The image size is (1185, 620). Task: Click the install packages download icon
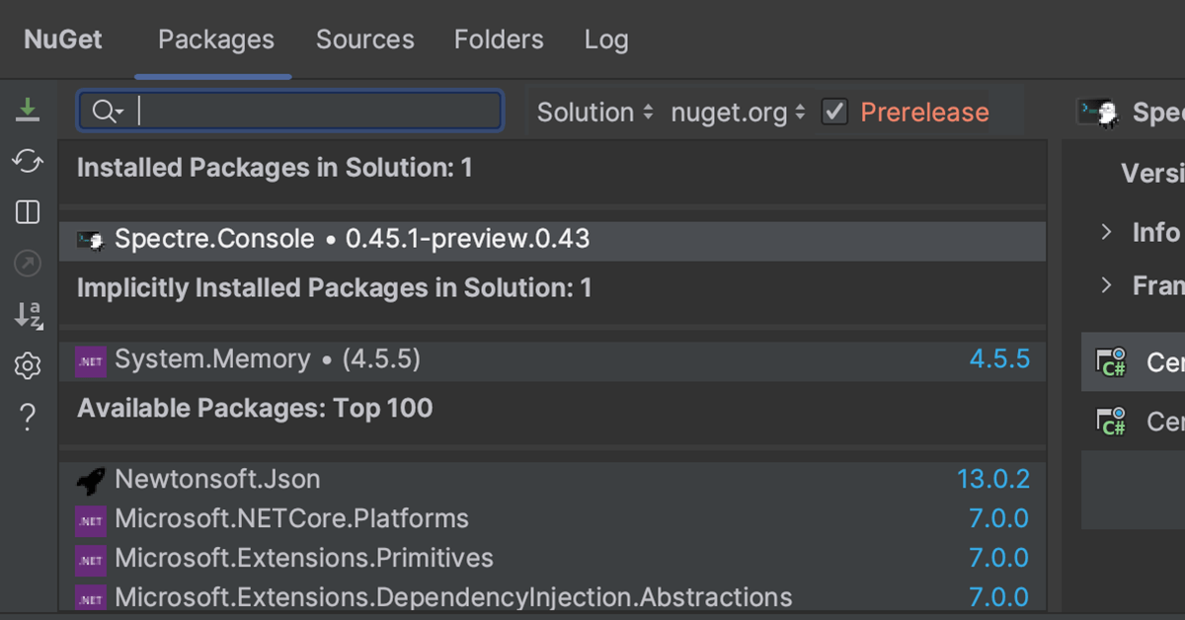(x=28, y=110)
